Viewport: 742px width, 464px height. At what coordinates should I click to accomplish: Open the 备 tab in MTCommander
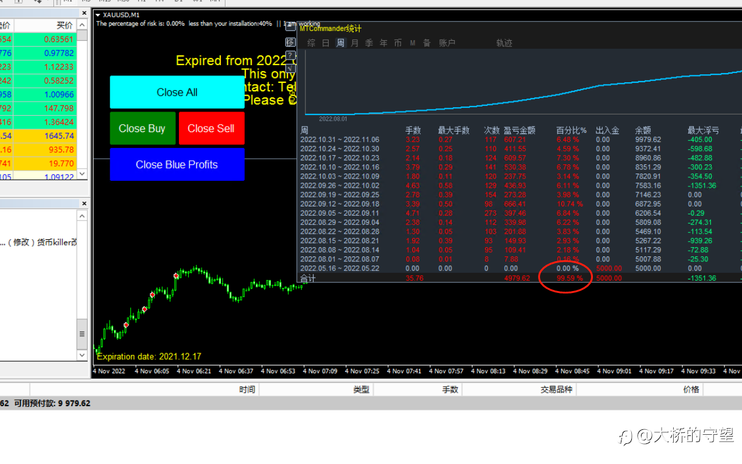tap(427, 43)
